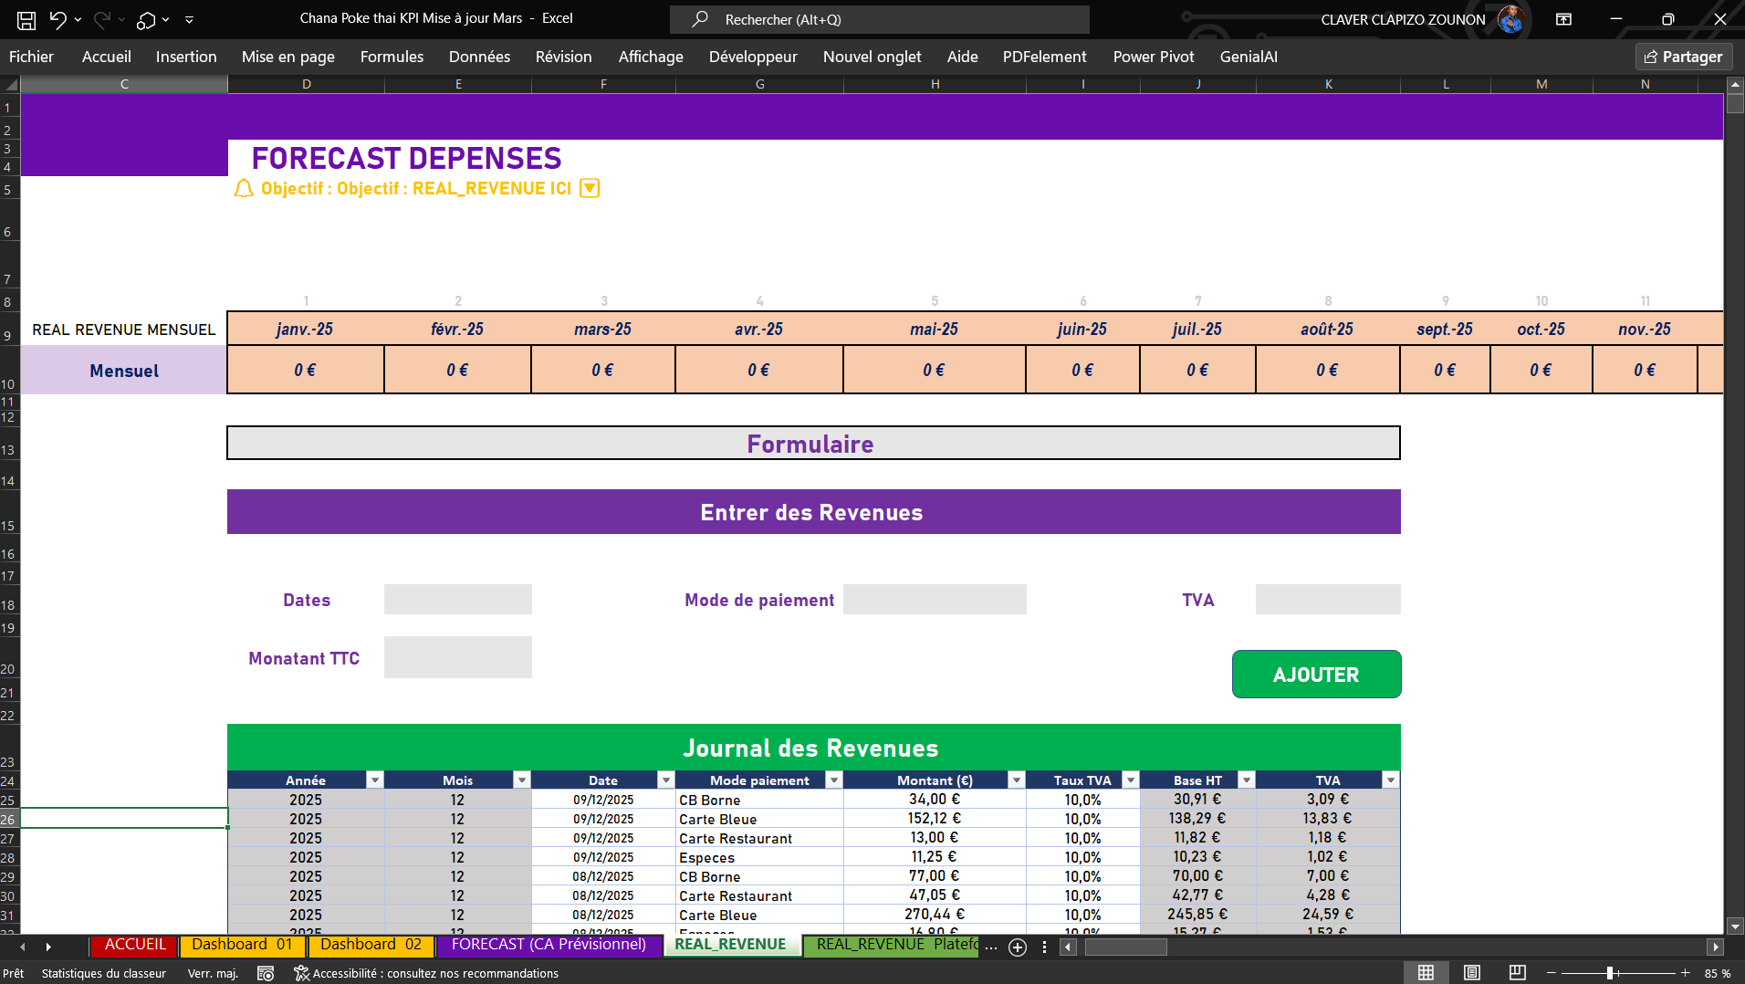
Task: Click the Partager button
Action: [1684, 57]
